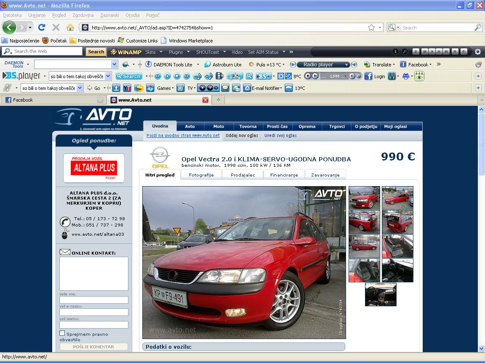Open the www.avto.net/altana03 dealer link
Screen dimensions: 485x363
pos(98,234)
